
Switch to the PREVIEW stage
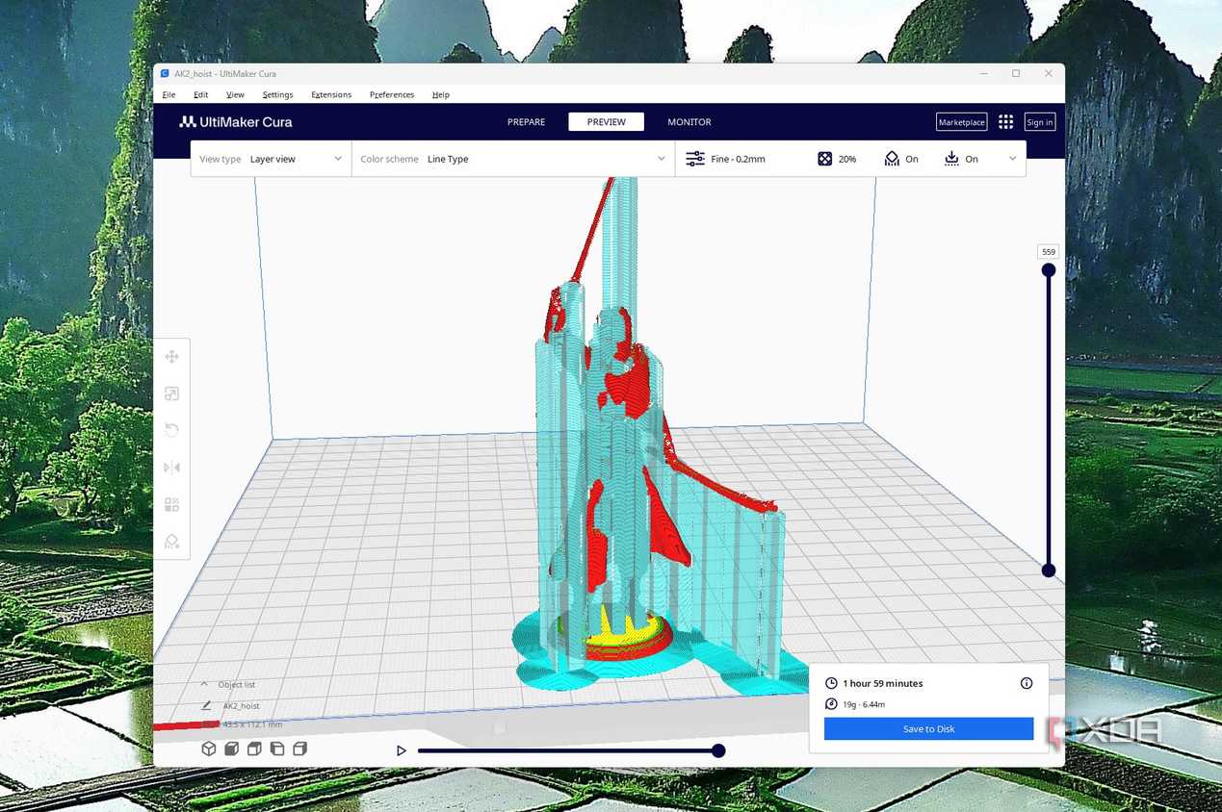point(607,122)
